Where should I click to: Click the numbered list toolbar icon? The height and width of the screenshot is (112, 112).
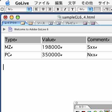[106, 9]
